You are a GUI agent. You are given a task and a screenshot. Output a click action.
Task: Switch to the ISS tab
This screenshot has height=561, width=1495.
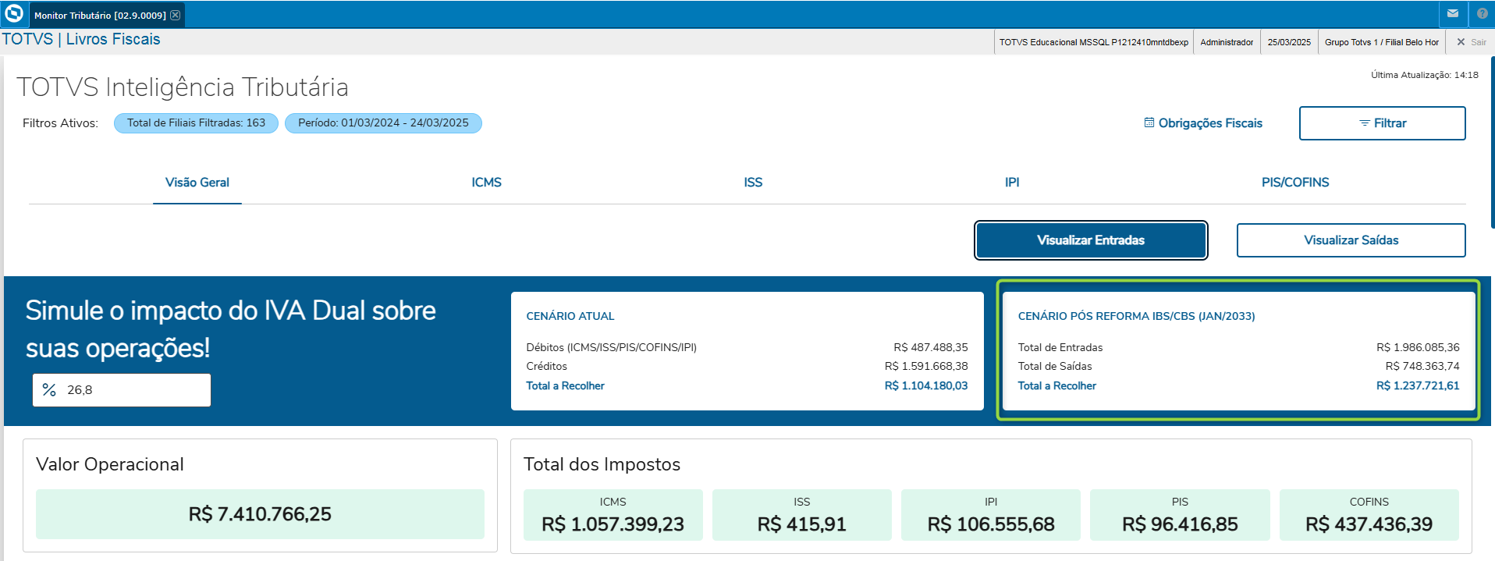[753, 183]
